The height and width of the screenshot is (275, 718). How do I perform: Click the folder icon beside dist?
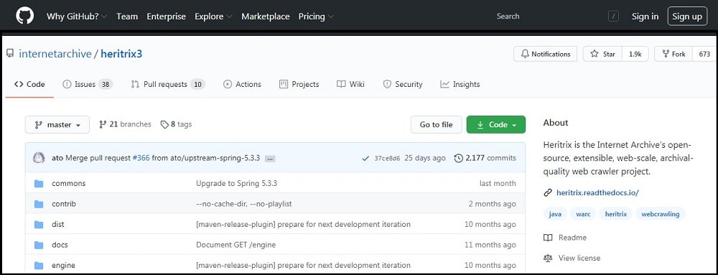39,225
